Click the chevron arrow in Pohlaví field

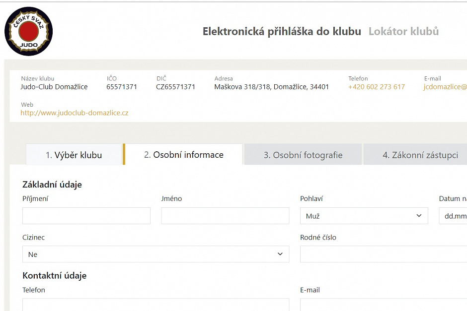419,216
